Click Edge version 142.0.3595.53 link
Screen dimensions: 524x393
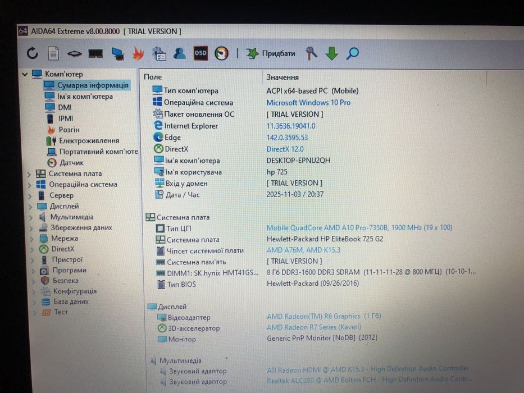tap(287, 138)
